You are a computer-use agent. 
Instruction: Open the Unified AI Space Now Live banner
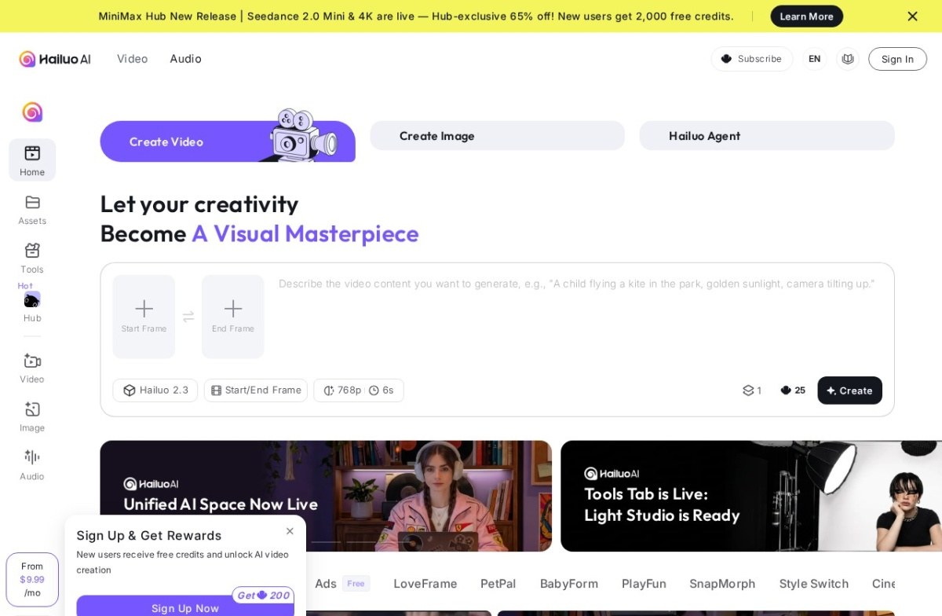326,496
